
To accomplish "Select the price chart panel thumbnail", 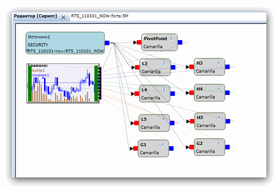I will (x=62, y=83).
